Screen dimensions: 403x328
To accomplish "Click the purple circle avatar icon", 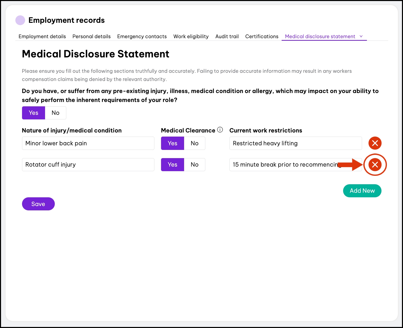I will [x=20, y=20].
